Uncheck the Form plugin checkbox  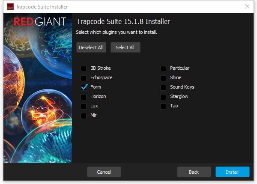84,87
